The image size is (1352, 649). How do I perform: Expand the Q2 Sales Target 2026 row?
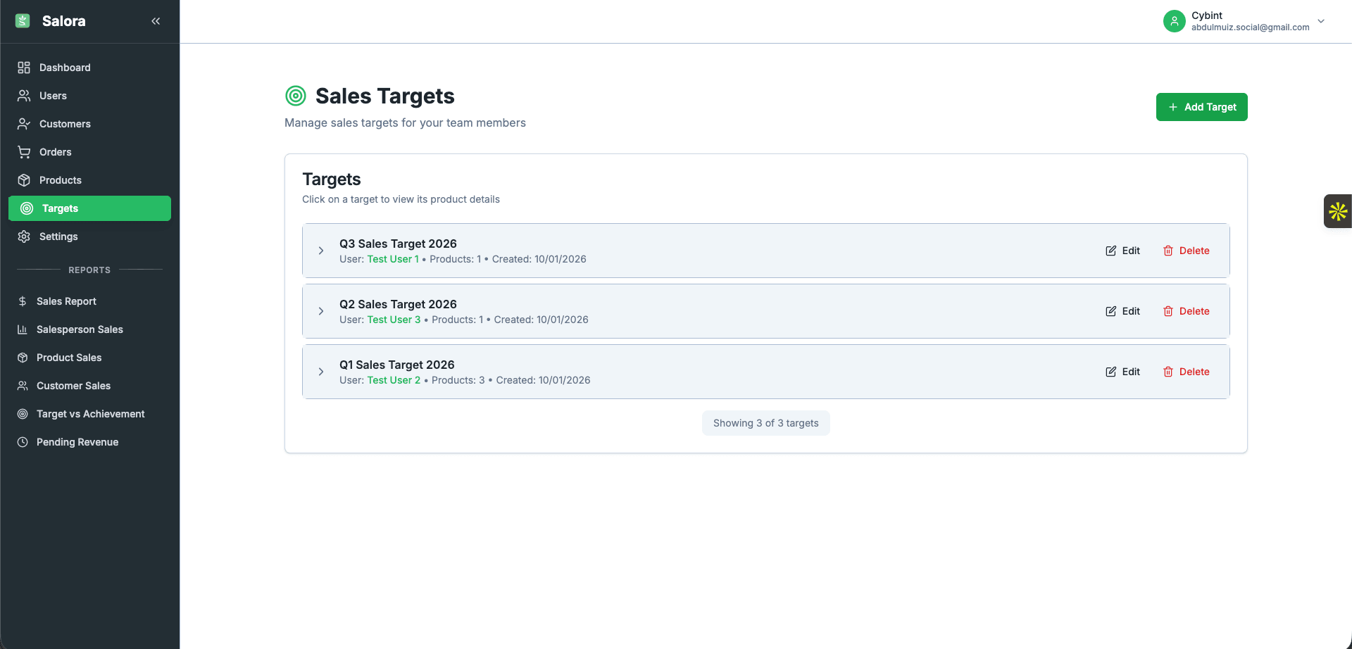[321, 311]
